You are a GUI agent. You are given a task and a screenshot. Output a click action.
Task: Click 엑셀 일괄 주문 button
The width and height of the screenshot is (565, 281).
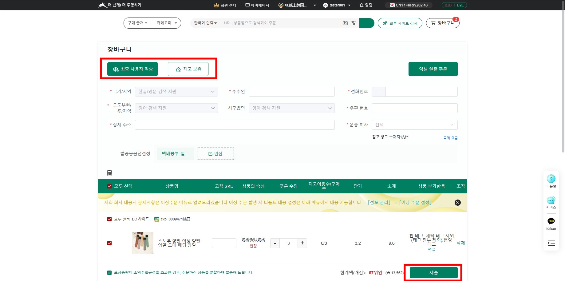point(433,69)
